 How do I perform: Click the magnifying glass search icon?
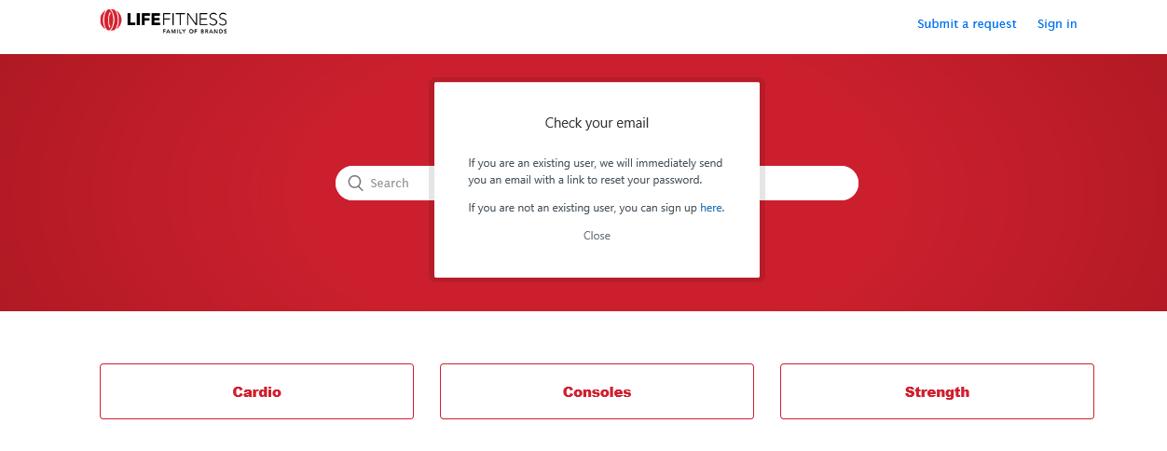point(355,183)
